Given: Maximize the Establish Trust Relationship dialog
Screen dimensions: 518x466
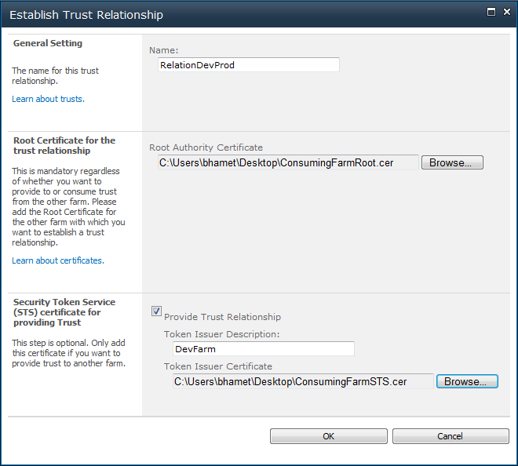Looking at the screenshot, I should pyautogui.click(x=491, y=13).
